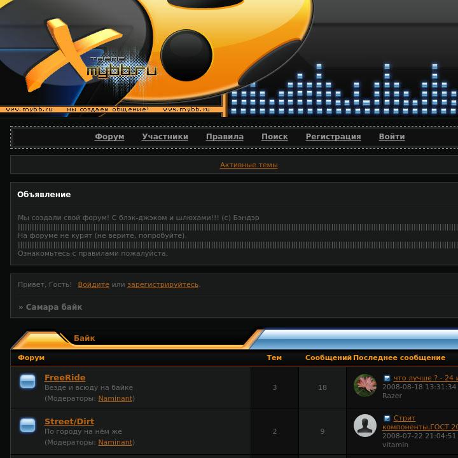The image size is (458, 458).
Task: Click 'Мы создали свой форум!' announcement line
Action: click(x=139, y=218)
